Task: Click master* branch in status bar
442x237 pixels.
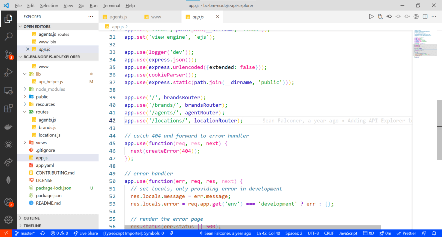Action: coord(25,233)
